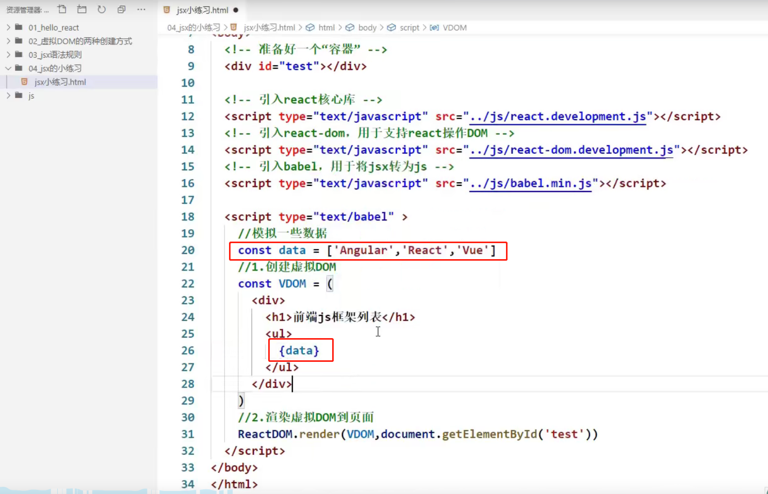Screen dimensions: 768x494
Task: Click the script element icon in breadcrumb
Action: pyautogui.click(x=391, y=27)
